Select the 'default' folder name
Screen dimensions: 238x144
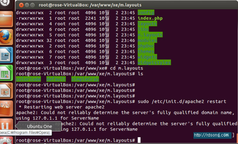[x=56, y=79]
